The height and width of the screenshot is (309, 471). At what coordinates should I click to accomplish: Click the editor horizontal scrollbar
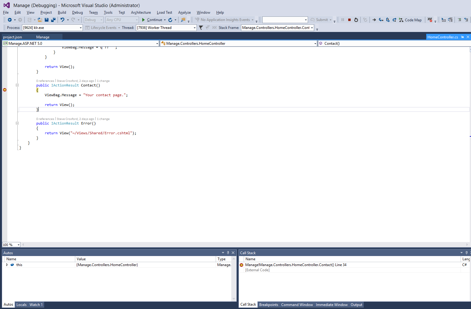point(245,245)
